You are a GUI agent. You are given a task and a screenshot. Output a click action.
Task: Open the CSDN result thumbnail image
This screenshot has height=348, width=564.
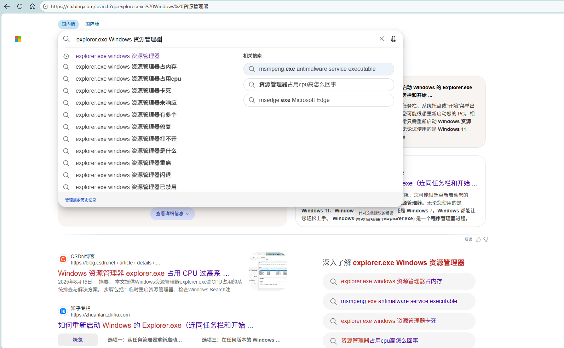(268, 272)
